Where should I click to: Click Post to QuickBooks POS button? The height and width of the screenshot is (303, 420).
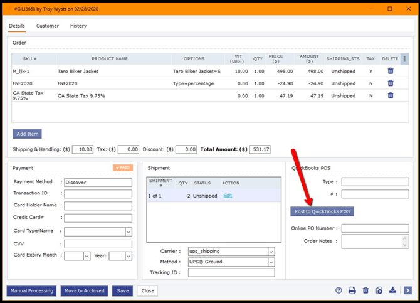tap(322, 211)
